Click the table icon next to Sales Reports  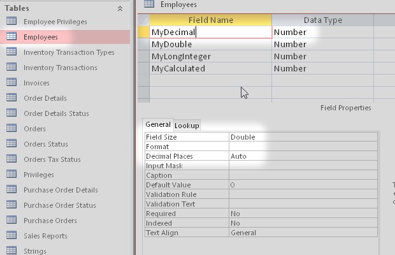pyautogui.click(x=11, y=236)
